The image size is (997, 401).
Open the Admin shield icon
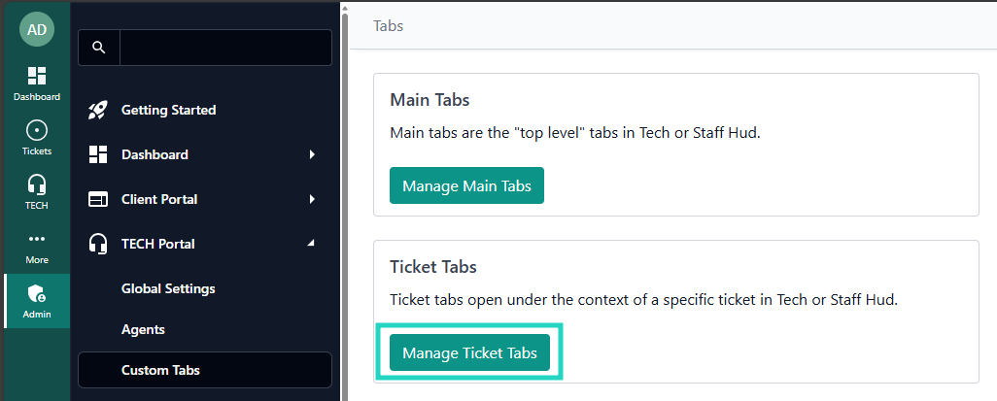37,294
